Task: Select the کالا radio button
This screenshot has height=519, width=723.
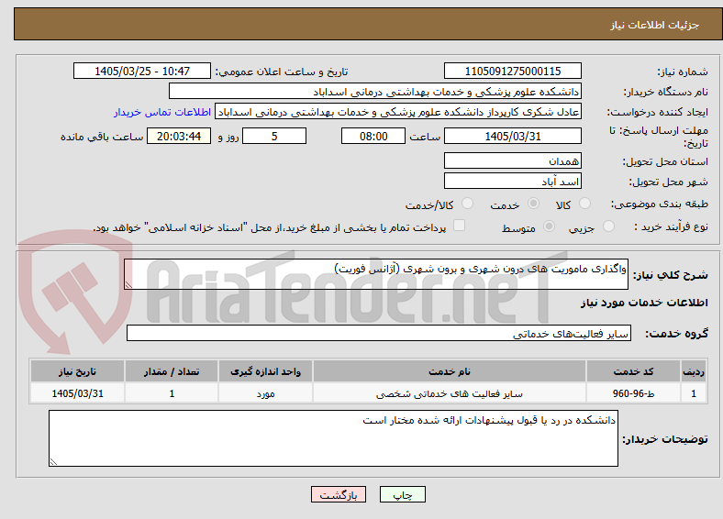Action: [x=584, y=204]
